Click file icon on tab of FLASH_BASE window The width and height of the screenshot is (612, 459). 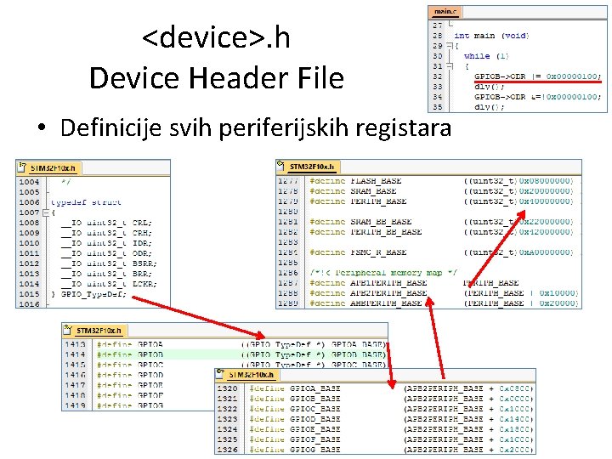(x=281, y=166)
